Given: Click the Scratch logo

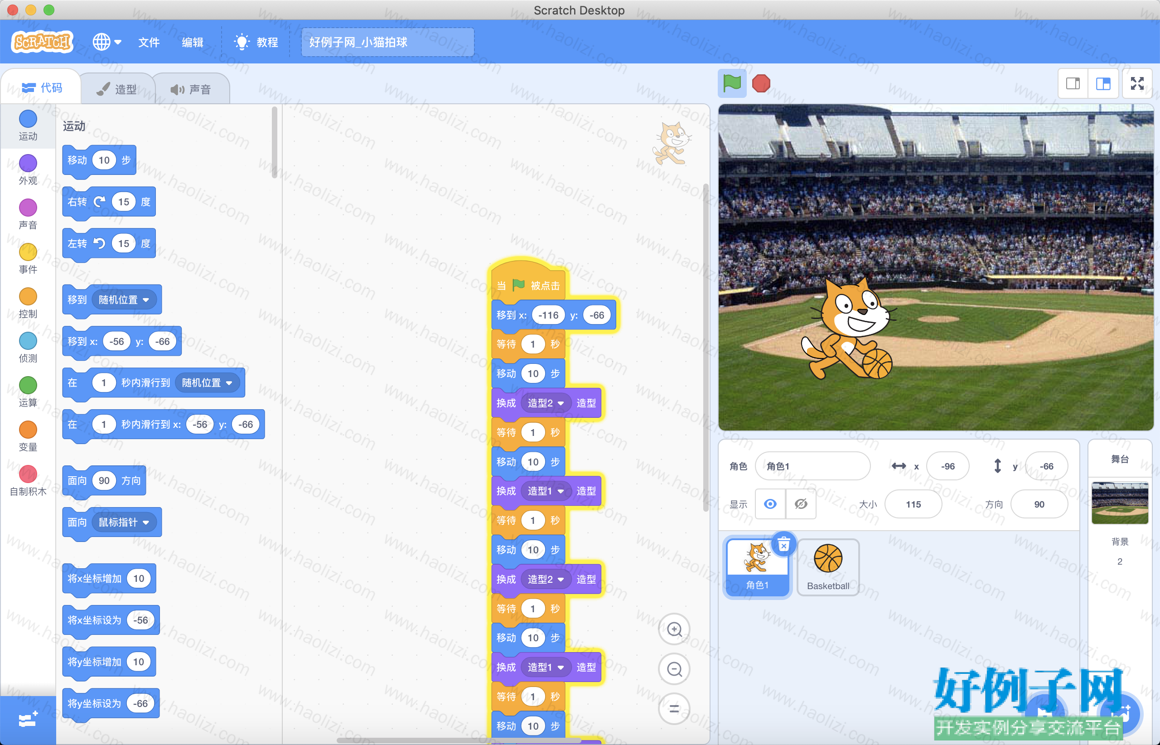Looking at the screenshot, I should click(42, 42).
